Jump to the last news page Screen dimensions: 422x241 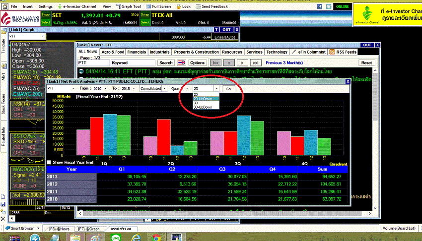click(x=255, y=62)
